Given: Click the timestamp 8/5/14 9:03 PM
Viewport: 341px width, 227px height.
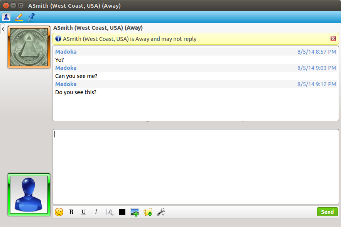Looking at the screenshot, I should click(317, 68).
